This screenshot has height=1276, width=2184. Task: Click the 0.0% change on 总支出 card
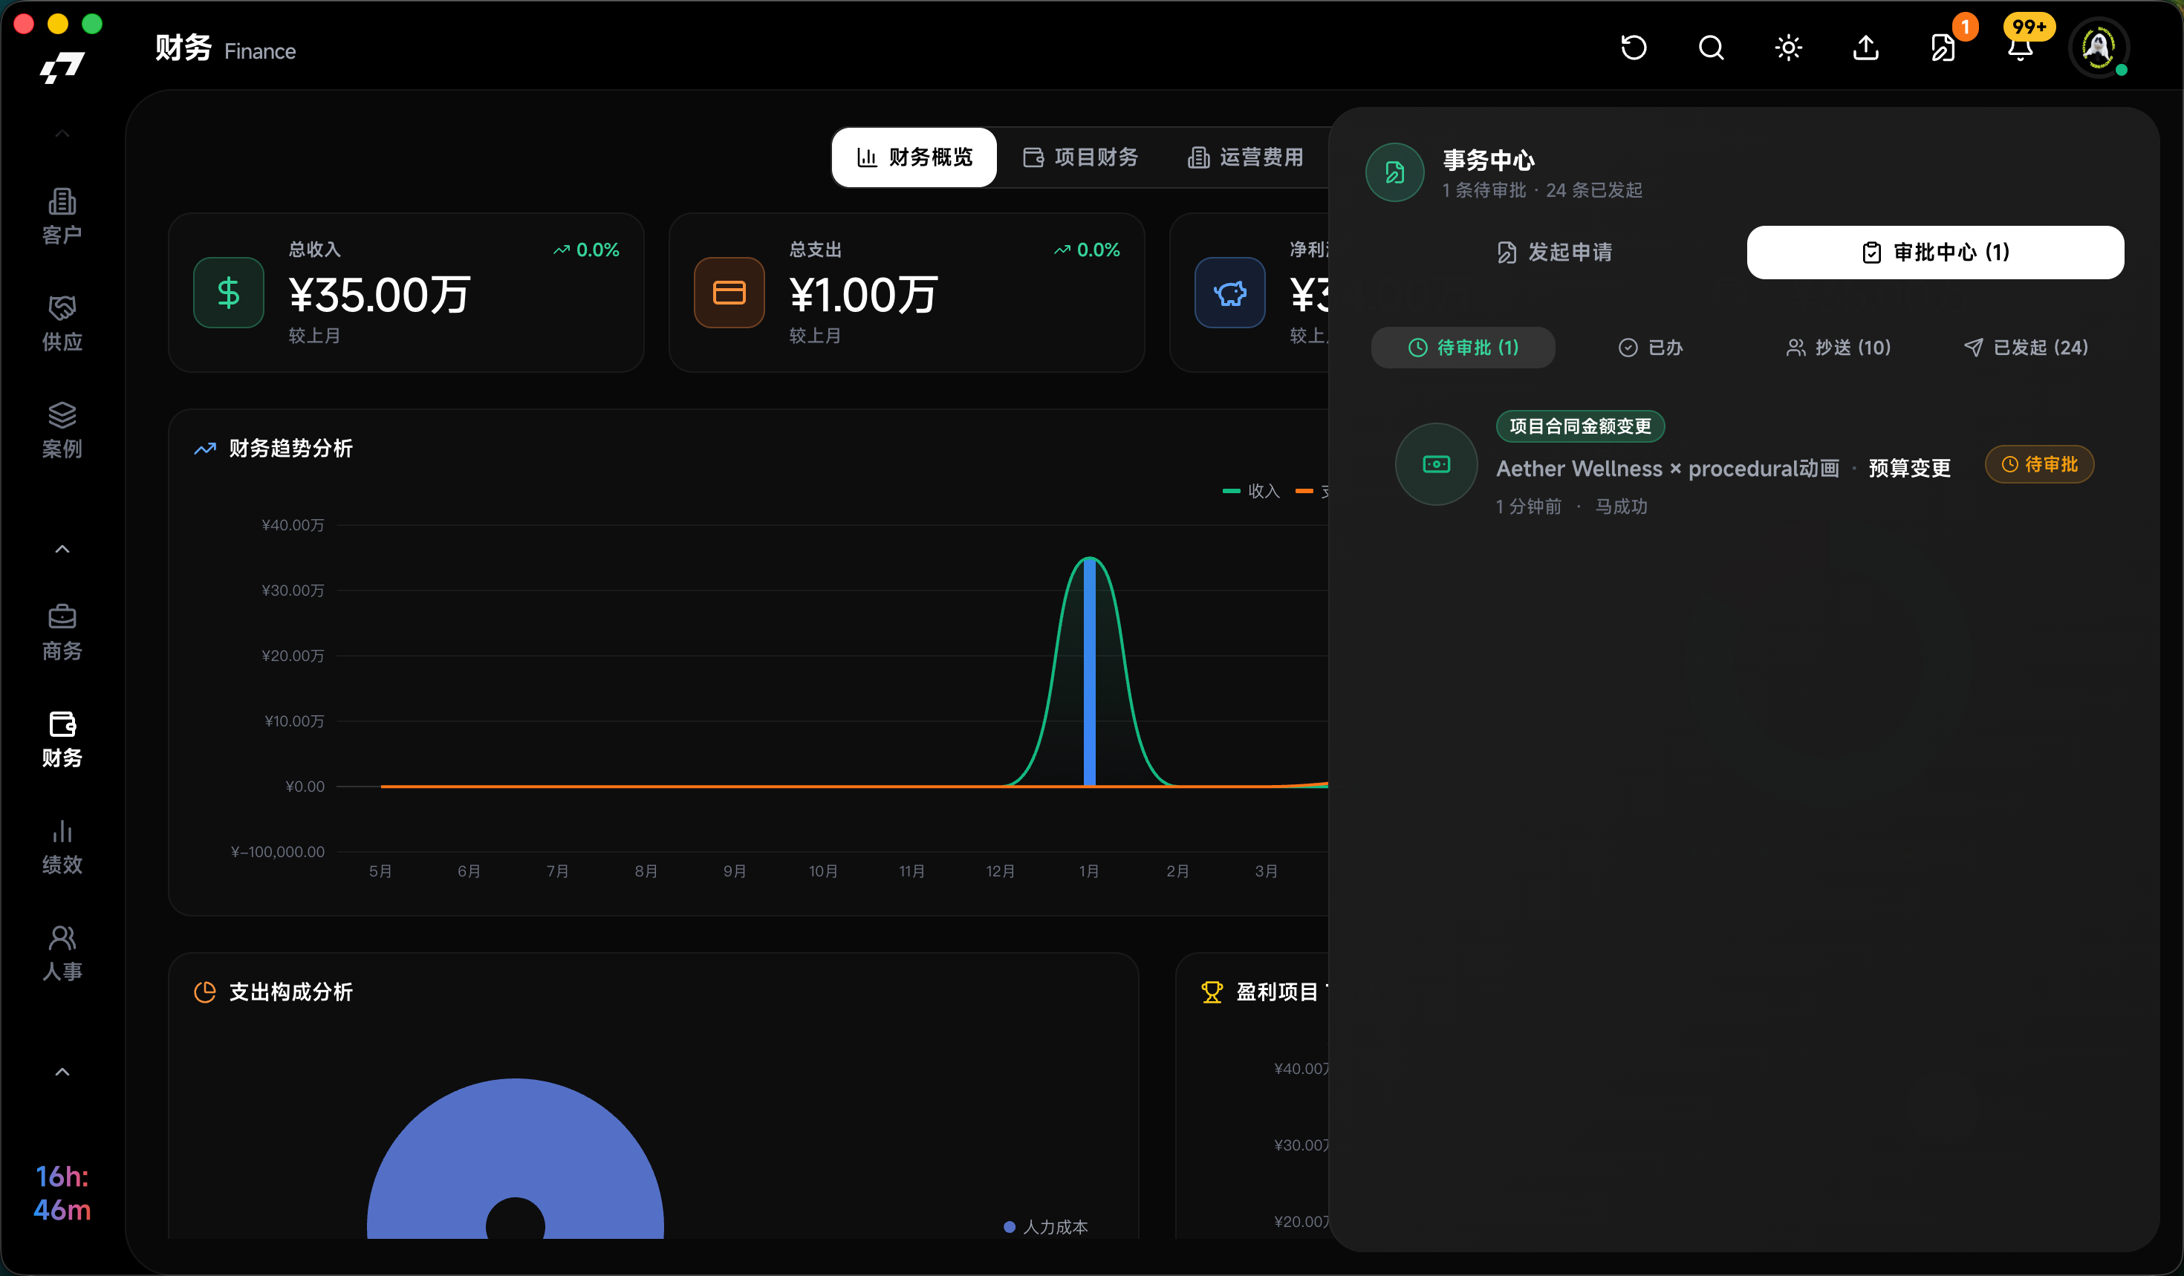(x=1087, y=250)
